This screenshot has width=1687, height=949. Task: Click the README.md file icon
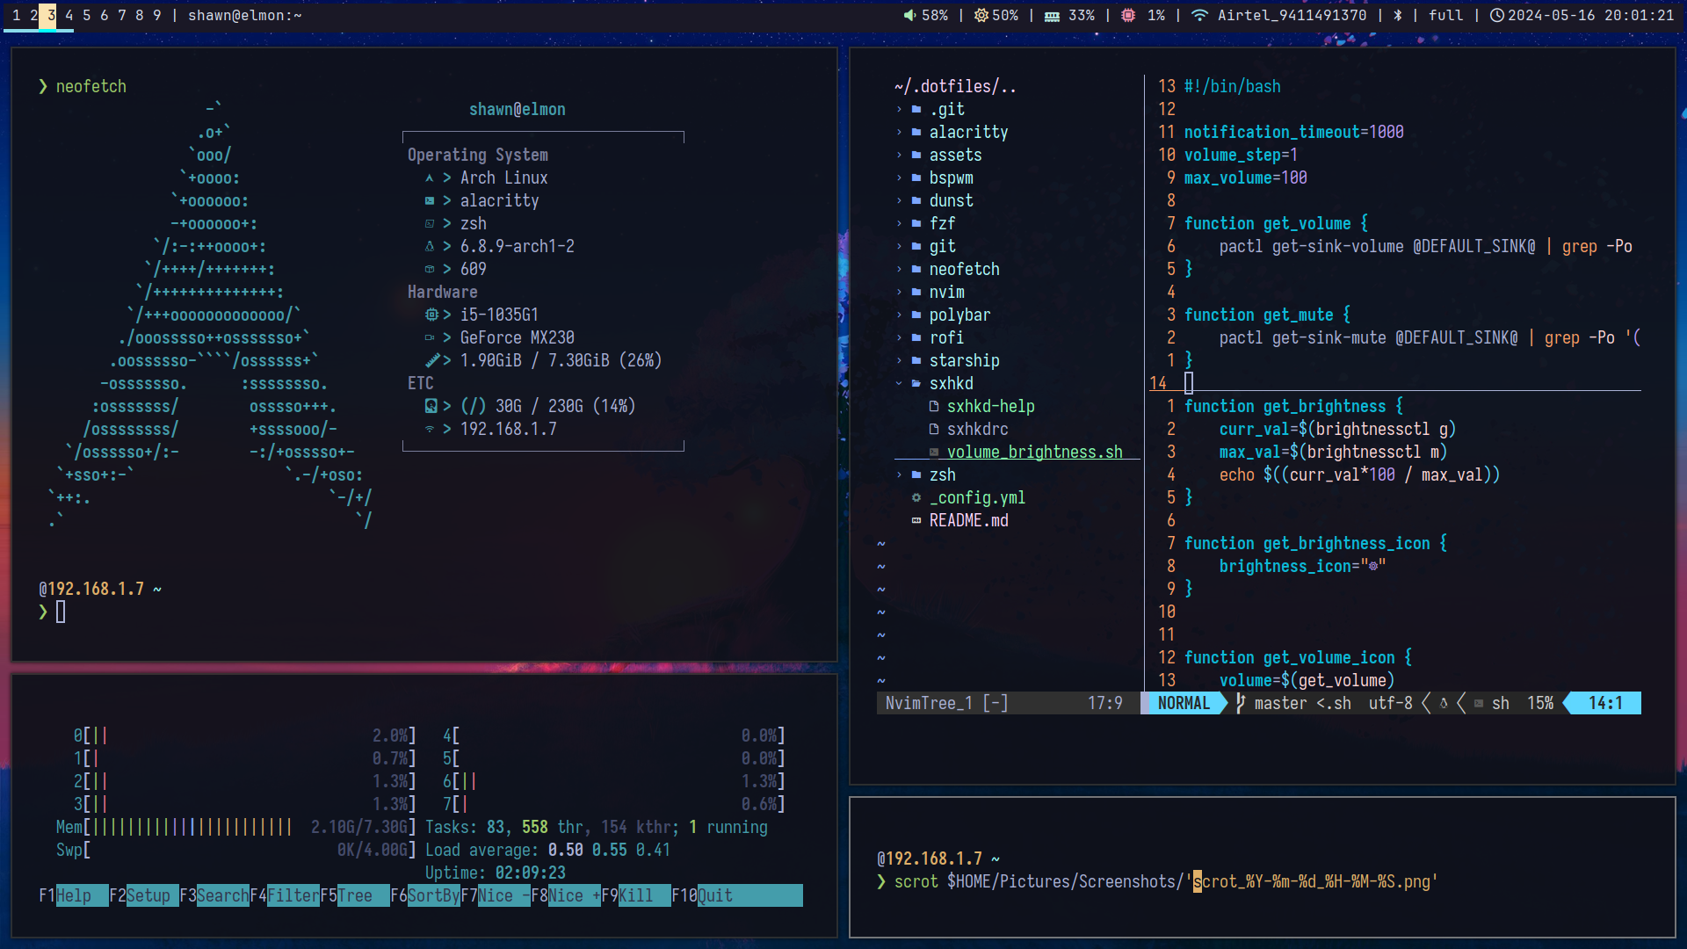pos(916,520)
